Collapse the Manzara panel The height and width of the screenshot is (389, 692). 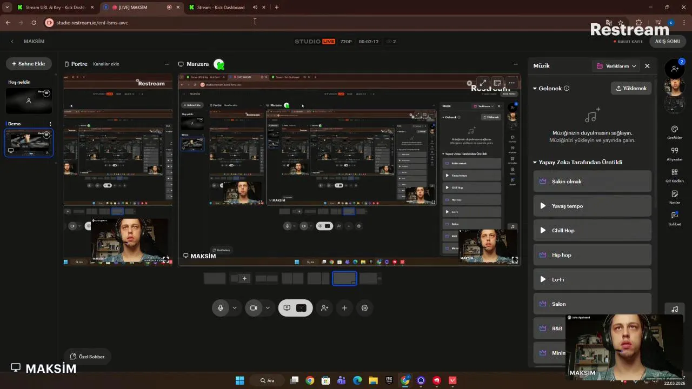click(x=515, y=64)
